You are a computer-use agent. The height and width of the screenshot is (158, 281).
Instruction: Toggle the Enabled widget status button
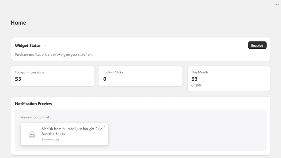coord(257,45)
